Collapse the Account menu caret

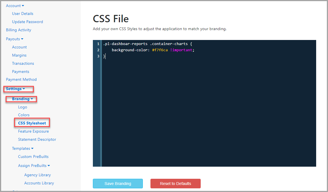pos(23,6)
